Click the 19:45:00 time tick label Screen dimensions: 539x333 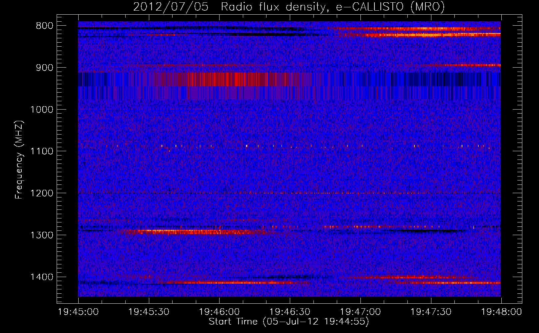click(x=78, y=312)
